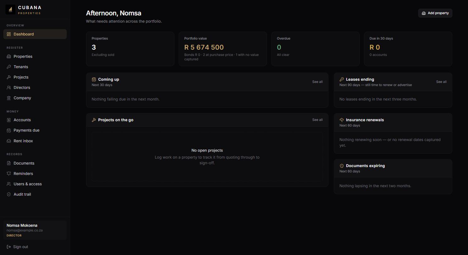Open the Nomsa Mokoena user profile card
Screen dimensions: 468x255
pyautogui.click(x=35, y=230)
